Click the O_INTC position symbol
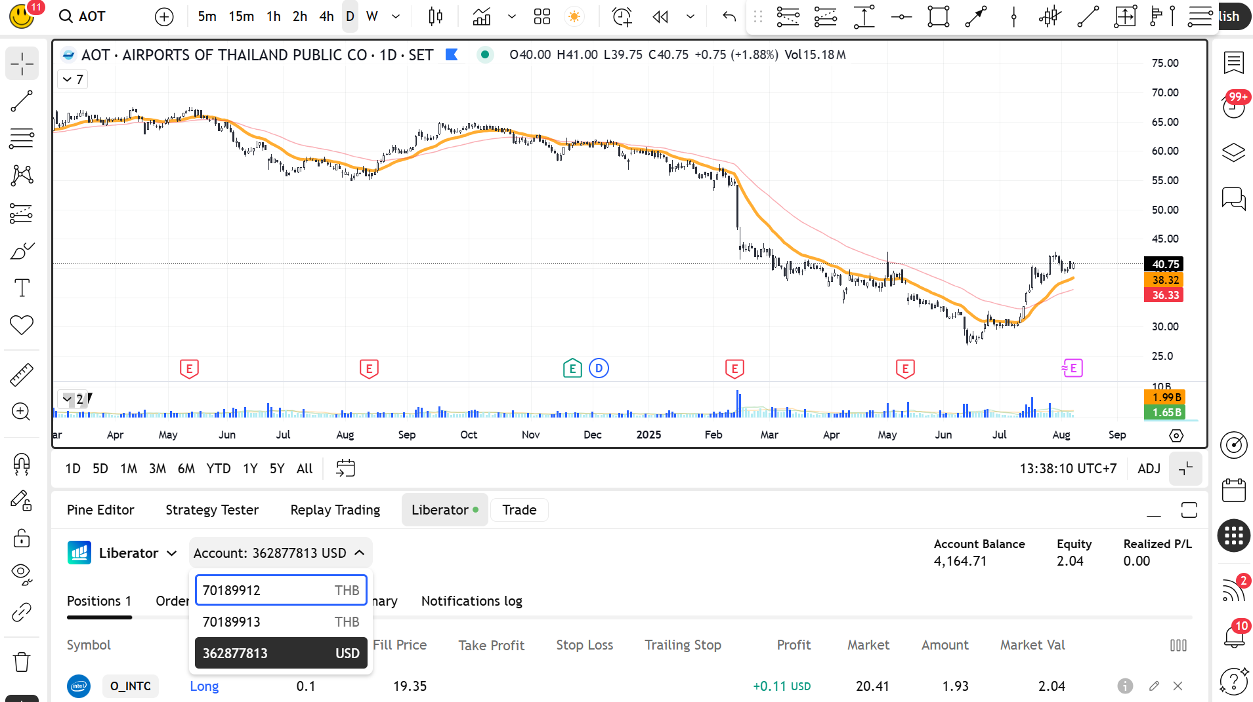 pos(130,686)
